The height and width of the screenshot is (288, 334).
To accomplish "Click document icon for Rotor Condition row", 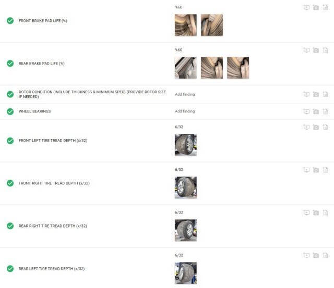I will click(x=326, y=94).
